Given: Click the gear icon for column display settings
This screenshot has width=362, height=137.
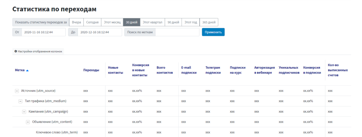Looking at the screenshot, I should 16,51.
